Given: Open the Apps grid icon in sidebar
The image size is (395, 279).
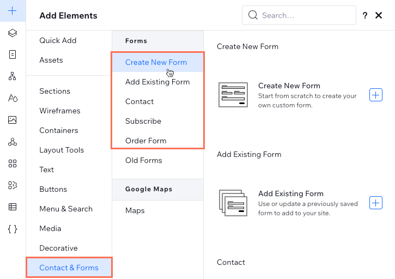Looking at the screenshot, I should (x=13, y=163).
